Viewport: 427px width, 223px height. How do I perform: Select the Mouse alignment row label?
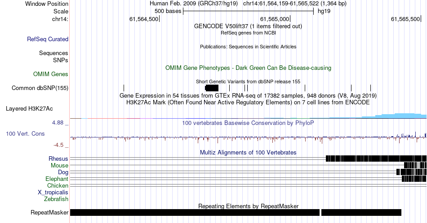tap(59, 165)
